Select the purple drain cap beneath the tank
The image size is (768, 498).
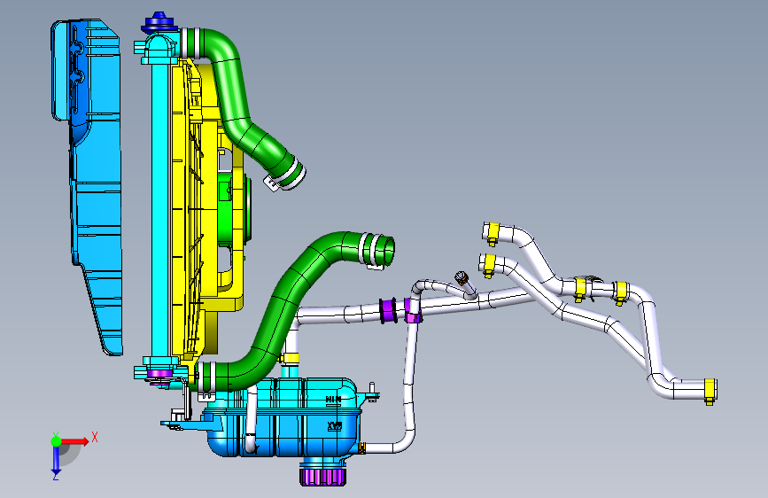click(322, 477)
